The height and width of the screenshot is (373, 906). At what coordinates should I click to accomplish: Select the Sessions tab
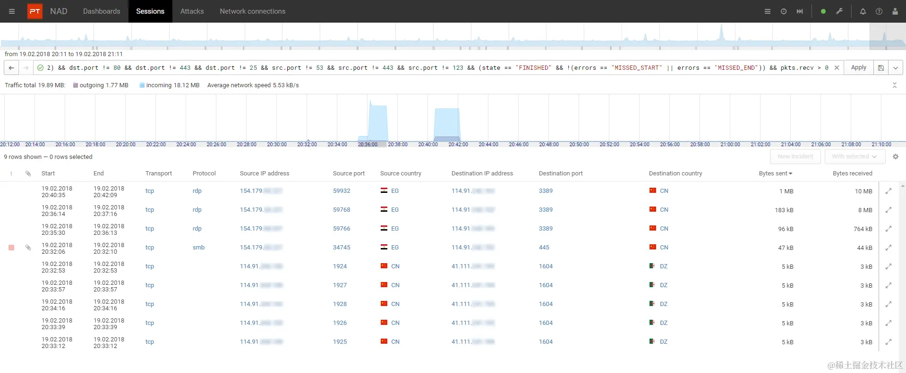(150, 11)
